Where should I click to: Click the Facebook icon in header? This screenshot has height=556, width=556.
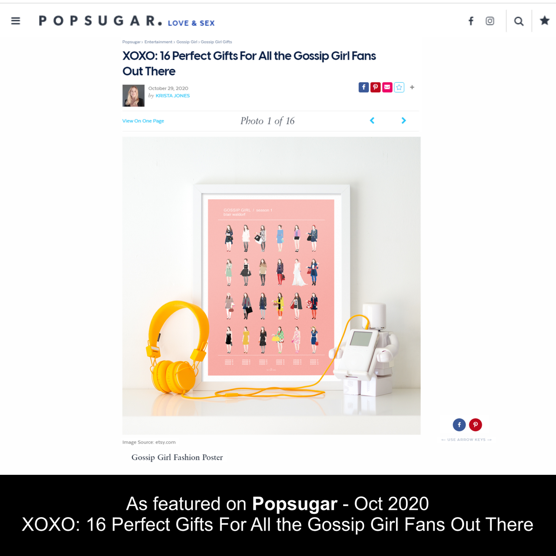pos(471,21)
